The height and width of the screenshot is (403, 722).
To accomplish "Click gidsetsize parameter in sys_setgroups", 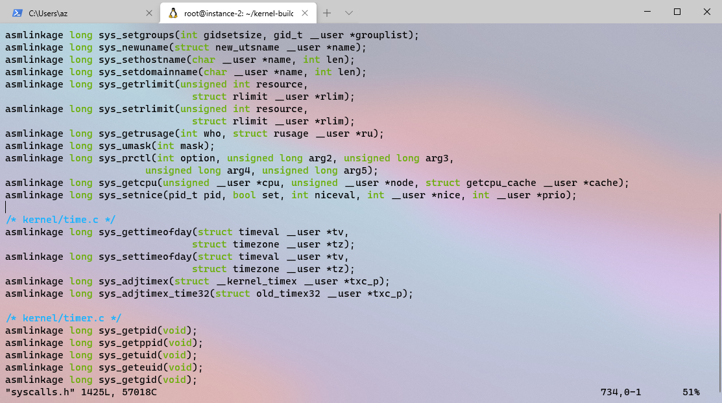I will coord(232,35).
